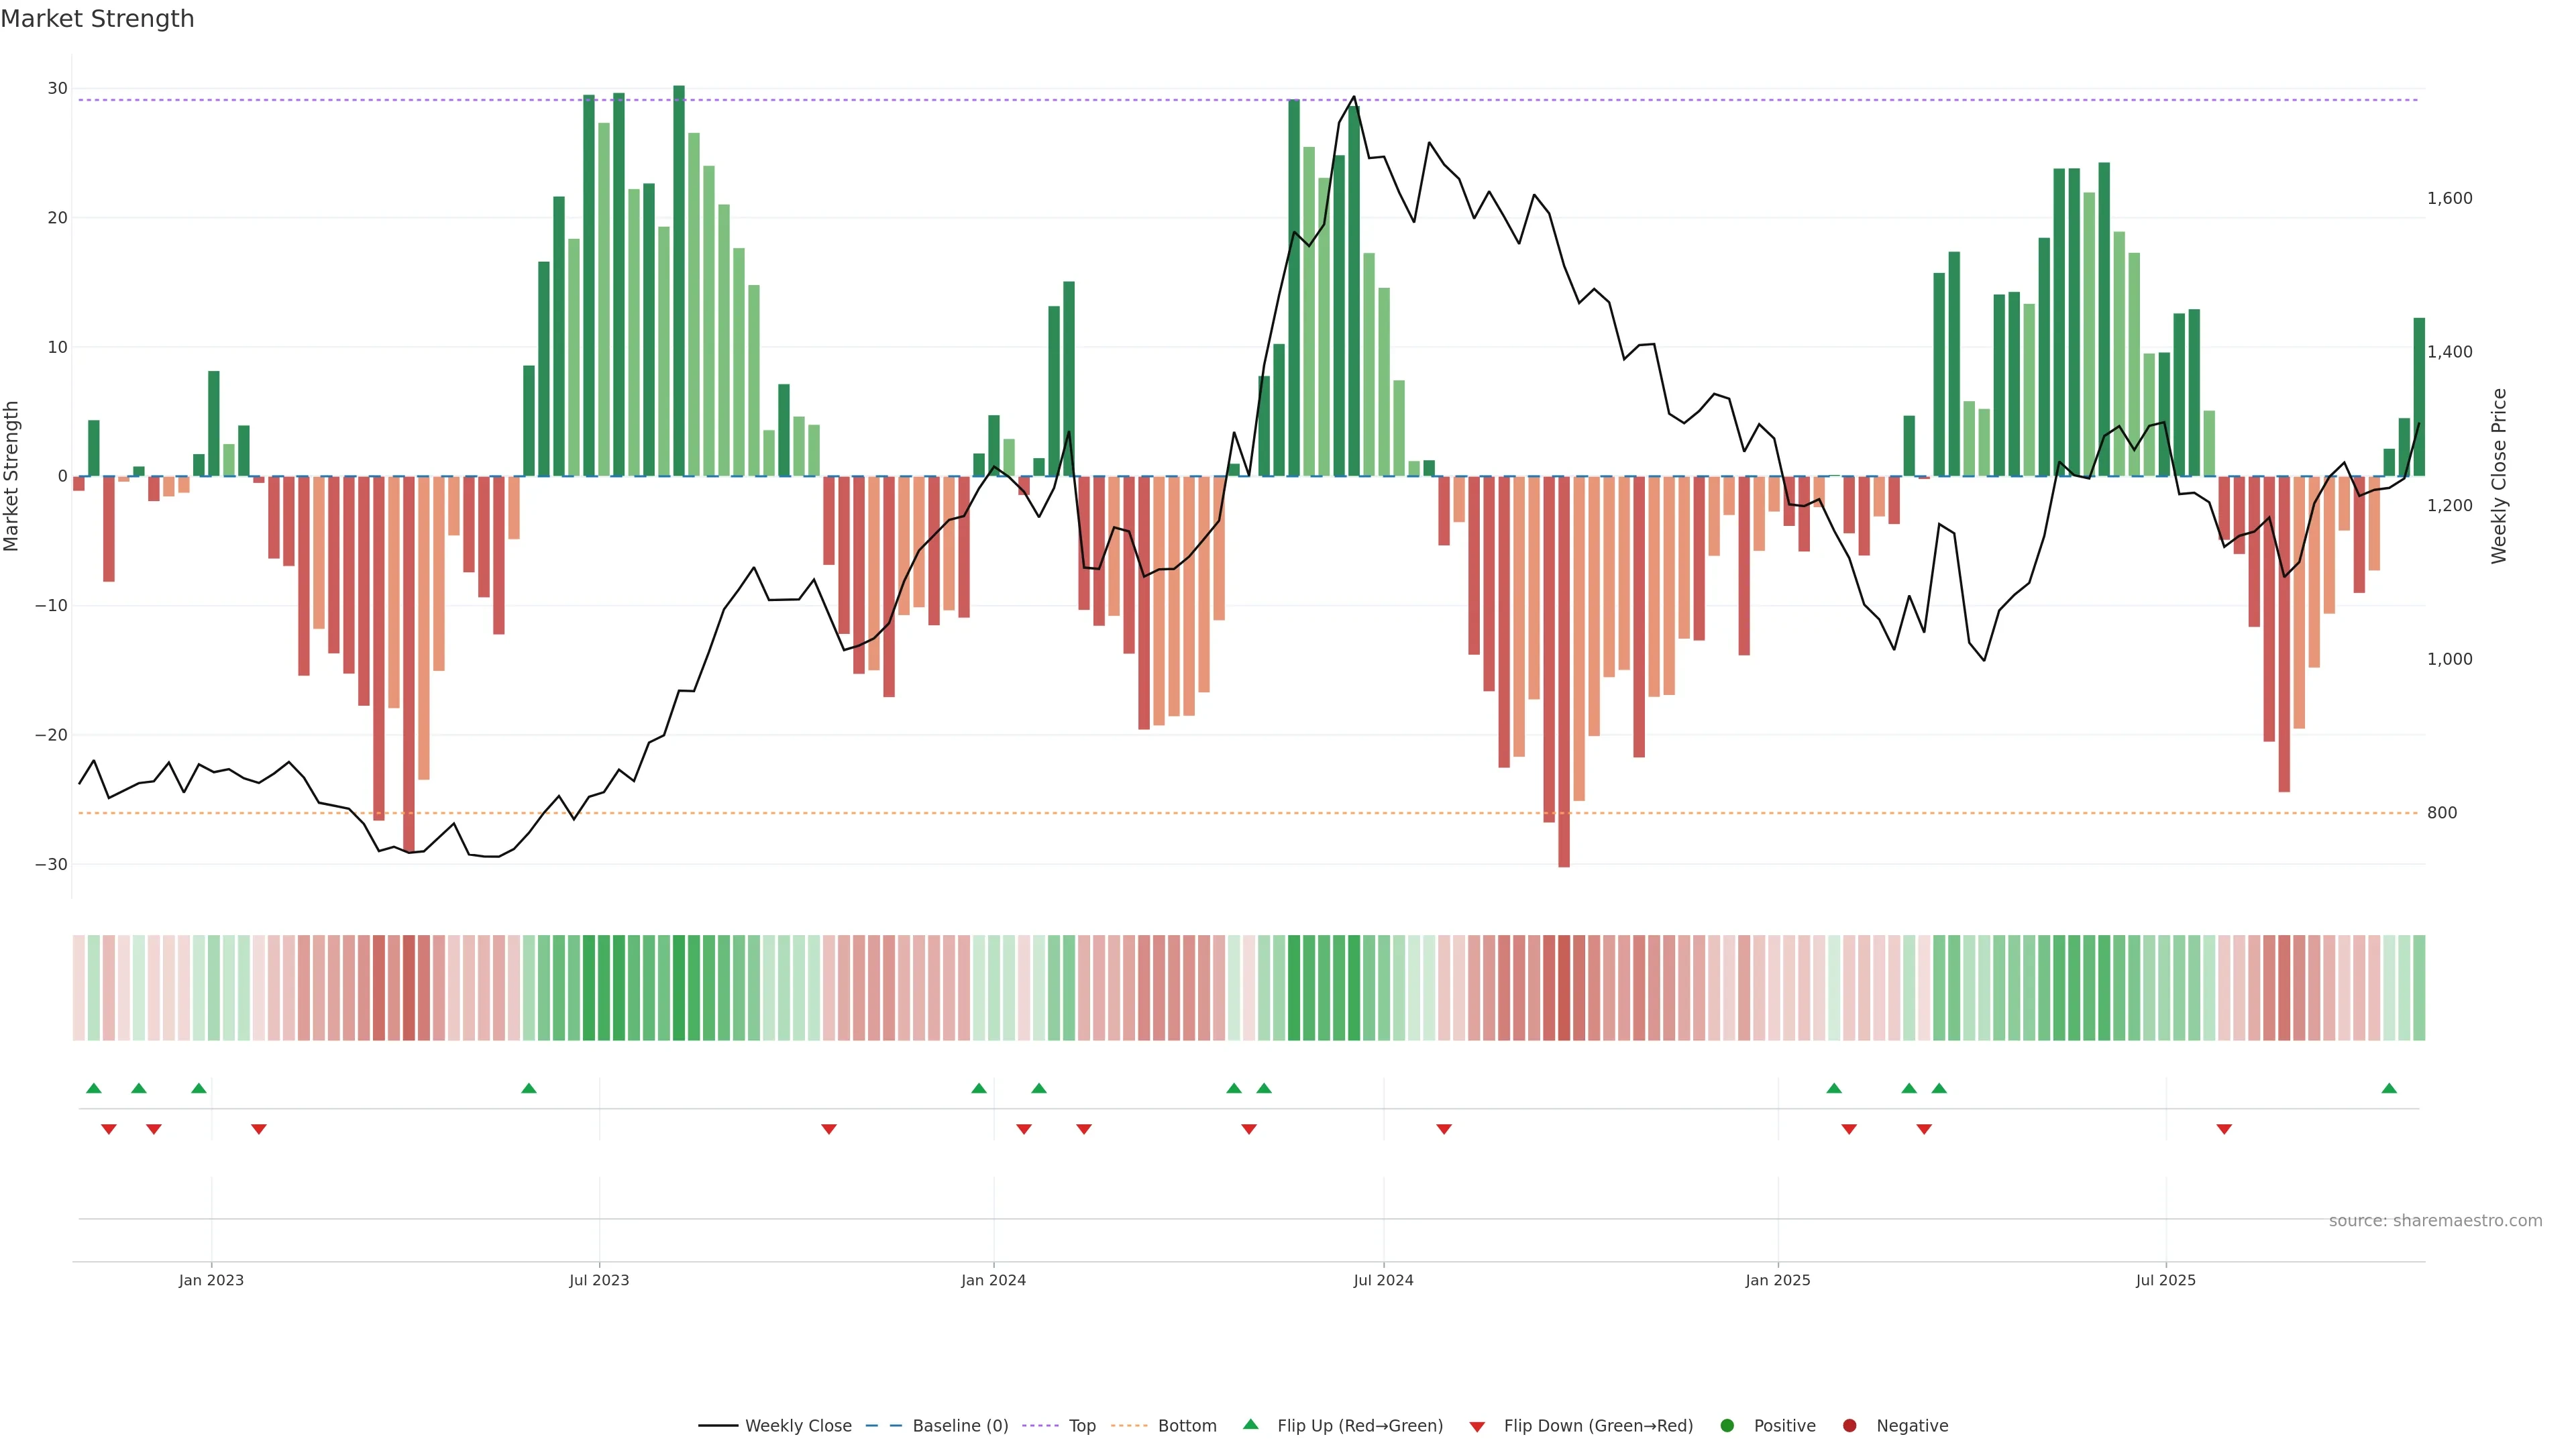Image resolution: width=2576 pixels, height=1449 pixels.
Task: Click the Jan 2024 axis label
Action: click(993, 1280)
